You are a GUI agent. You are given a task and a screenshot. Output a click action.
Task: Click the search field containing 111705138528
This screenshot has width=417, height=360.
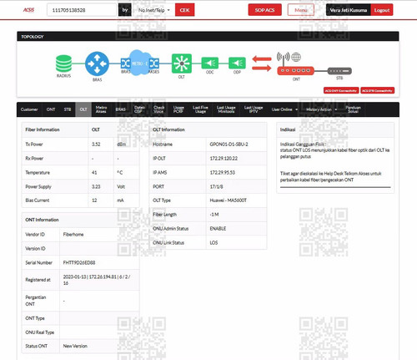(x=82, y=10)
